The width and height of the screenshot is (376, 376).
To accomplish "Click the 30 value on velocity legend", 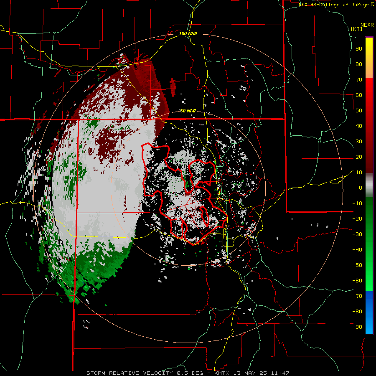I will tap(359, 142).
